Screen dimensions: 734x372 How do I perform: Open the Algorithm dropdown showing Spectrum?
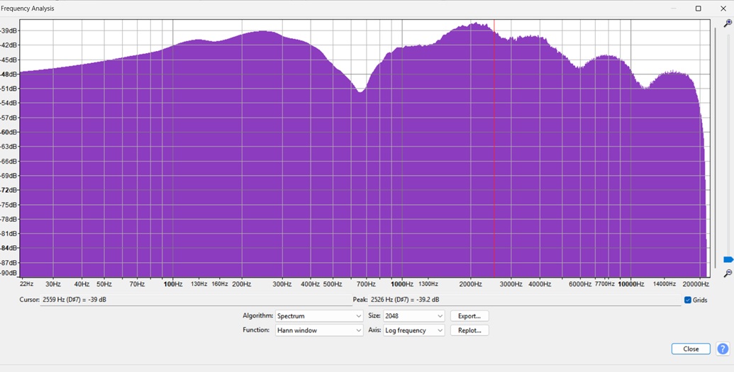point(319,316)
